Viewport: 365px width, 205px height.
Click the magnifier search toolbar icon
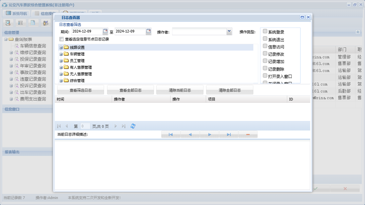(8, 23)
